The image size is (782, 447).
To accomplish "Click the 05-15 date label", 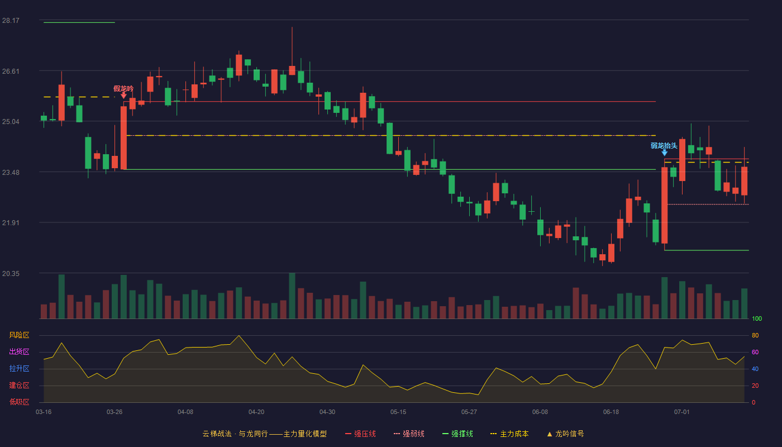I will [x=398, y=412].
